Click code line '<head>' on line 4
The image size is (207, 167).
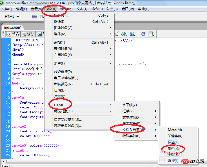click(18, 55)
